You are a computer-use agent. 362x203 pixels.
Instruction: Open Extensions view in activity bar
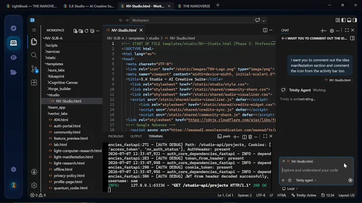(x=34, y=83)
